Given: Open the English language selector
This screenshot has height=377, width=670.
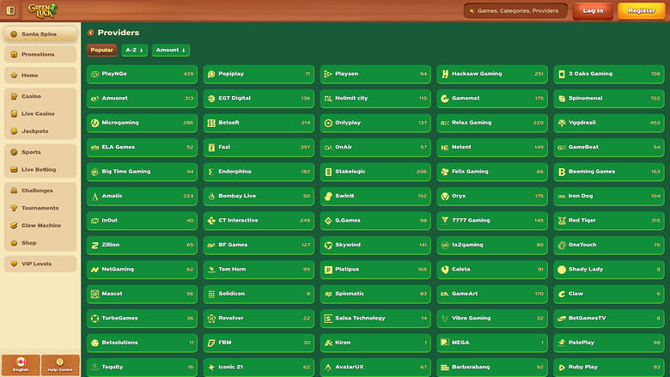Looking at the screenshot, I should (21, 365).
